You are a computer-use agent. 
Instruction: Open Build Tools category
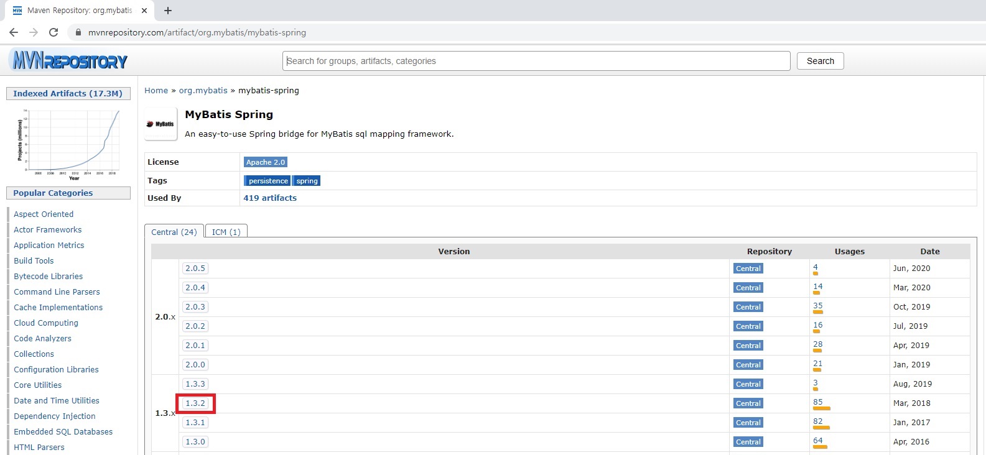(x=34, y=261)
